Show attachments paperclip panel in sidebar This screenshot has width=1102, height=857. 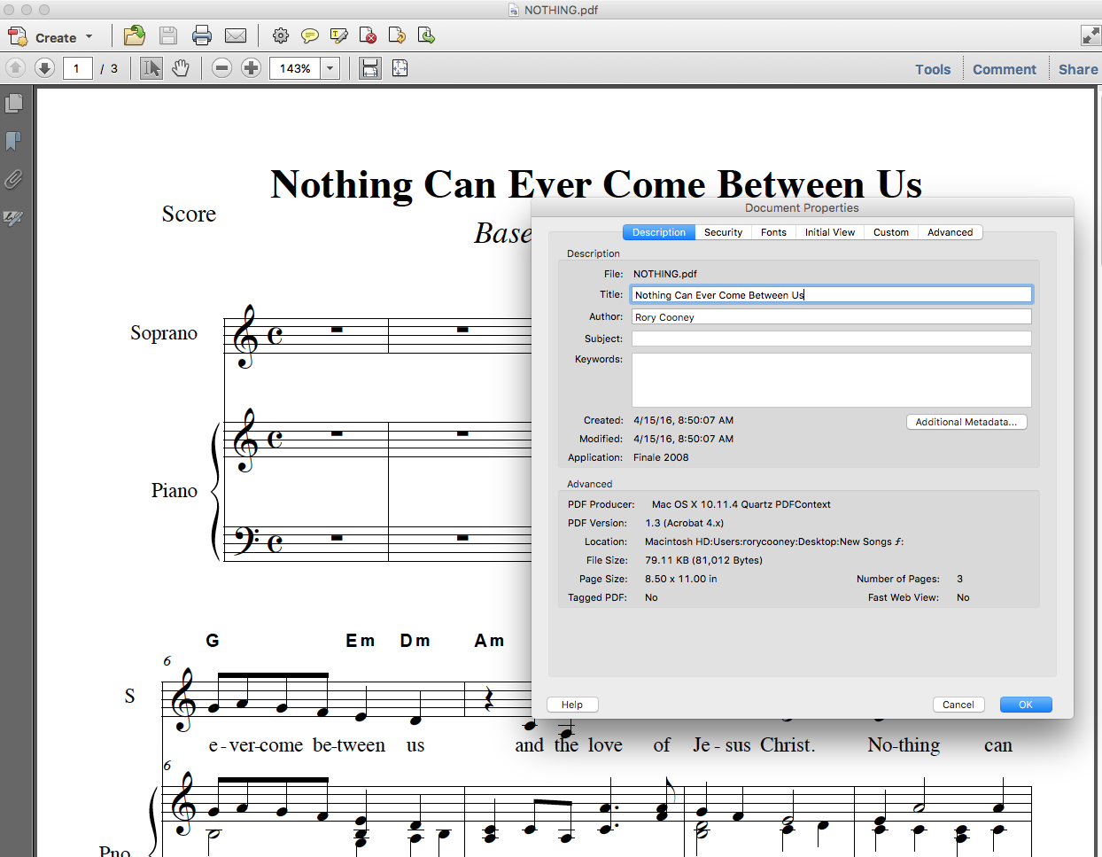pyautogui.click(x=13, y=179)
